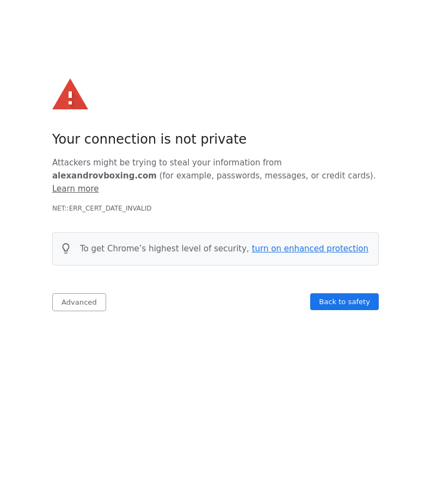Click the words "To get" in the tip box
This screenshot has width=431, height=500.
pos(92,249)
